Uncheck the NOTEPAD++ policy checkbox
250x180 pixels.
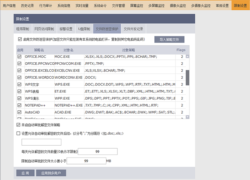20,105
